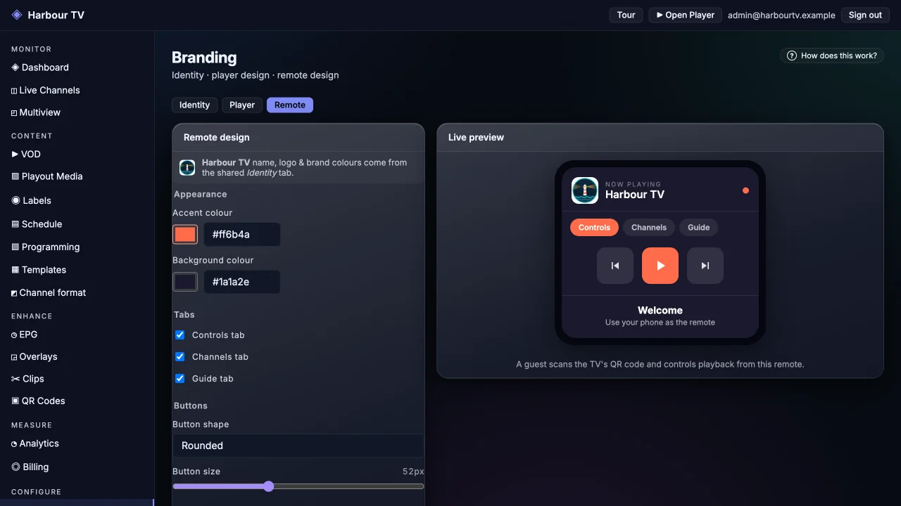901x506 pixels.
Task: Select the Guide pill in the remote preview
Action: click(x=699, y=228)
